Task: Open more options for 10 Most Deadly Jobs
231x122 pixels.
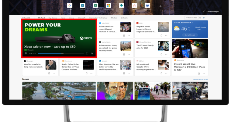Action: click(x=166, y=54)
